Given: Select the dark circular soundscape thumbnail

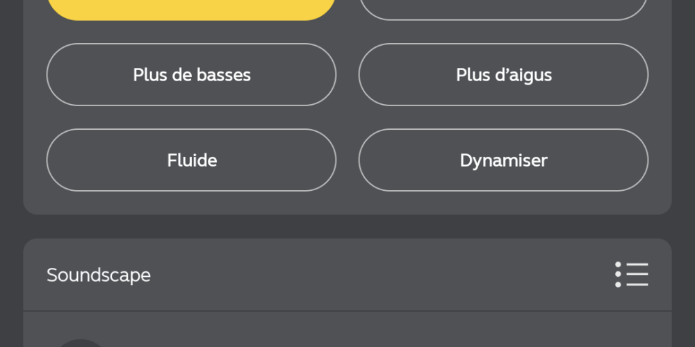Looking at the screenshot, I should (81, 343).
